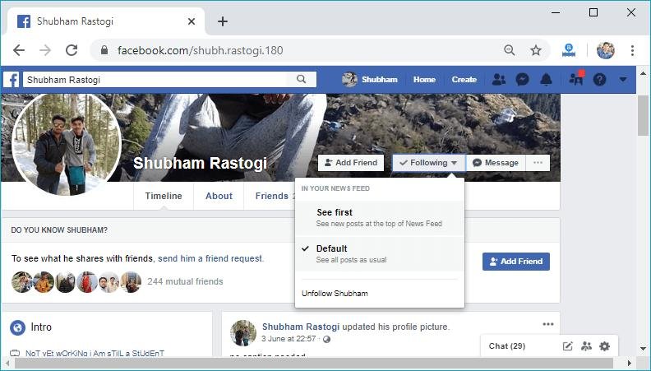Screen dimensions: 651x371
Task: Click the padlock site info icon
Action: tap(104, 50)
